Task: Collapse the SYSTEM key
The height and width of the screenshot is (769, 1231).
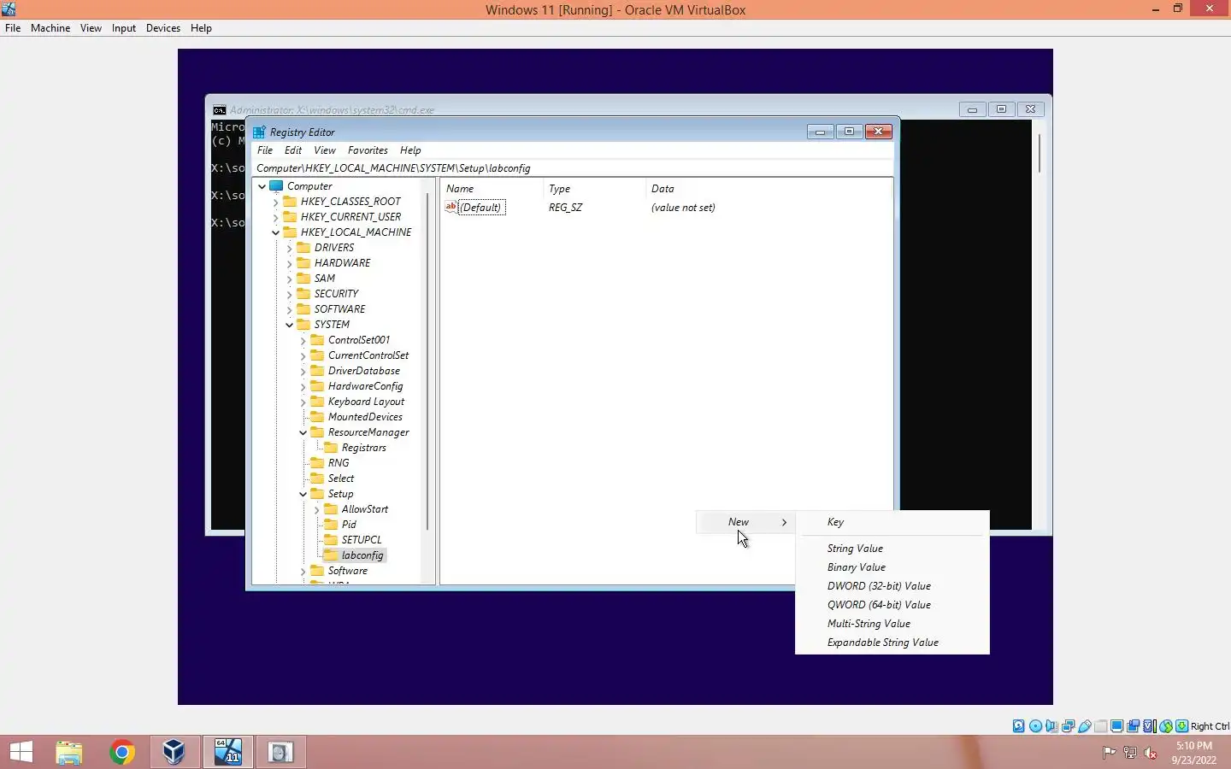Action: pyautogui.click(x=289, y=325)
